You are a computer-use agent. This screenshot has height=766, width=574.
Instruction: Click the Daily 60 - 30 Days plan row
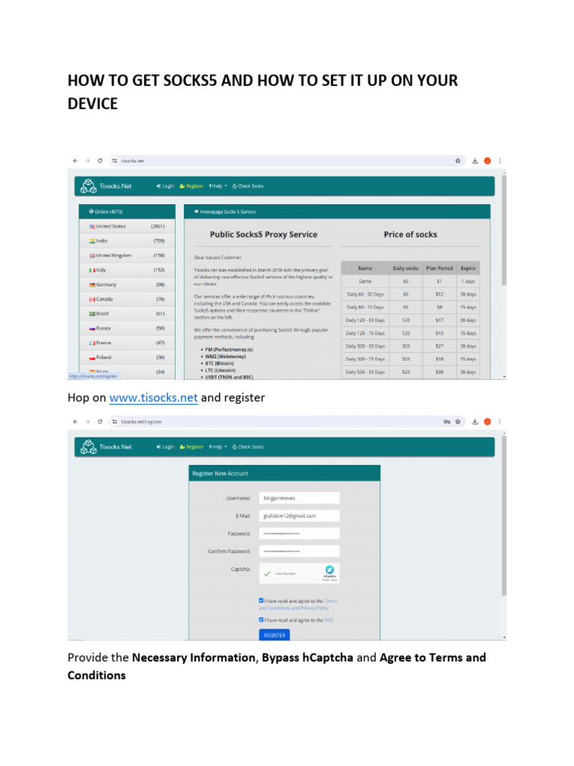pos(410,295)
